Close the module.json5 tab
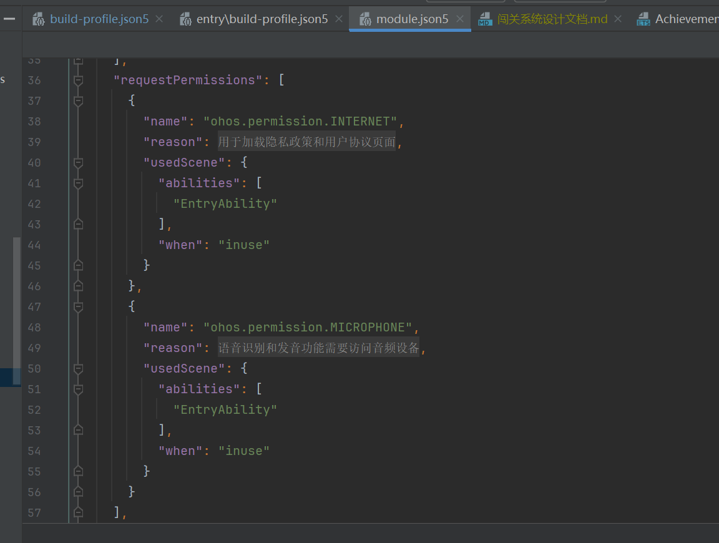719x543 pixels. click(x=460, y=19)
